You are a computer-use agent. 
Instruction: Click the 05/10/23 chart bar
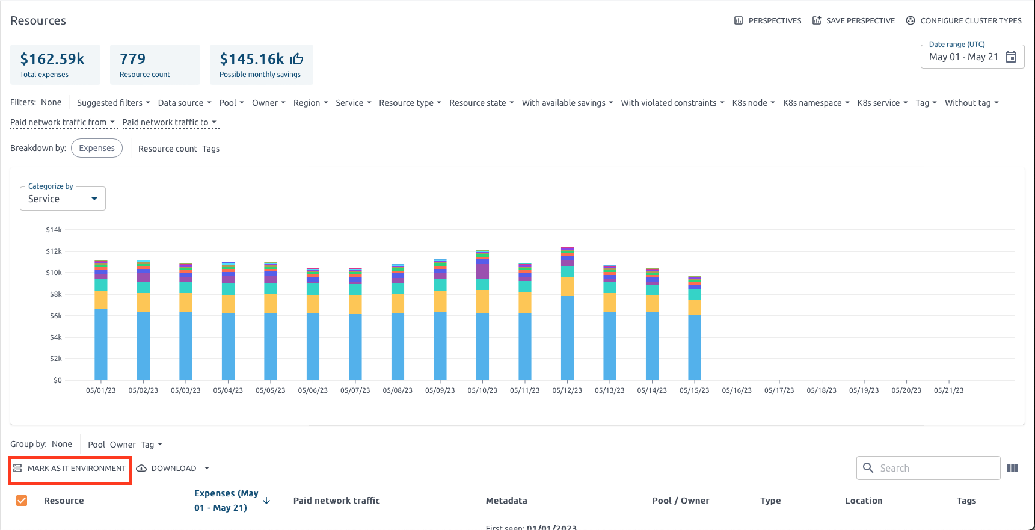(x=482, y=315)
